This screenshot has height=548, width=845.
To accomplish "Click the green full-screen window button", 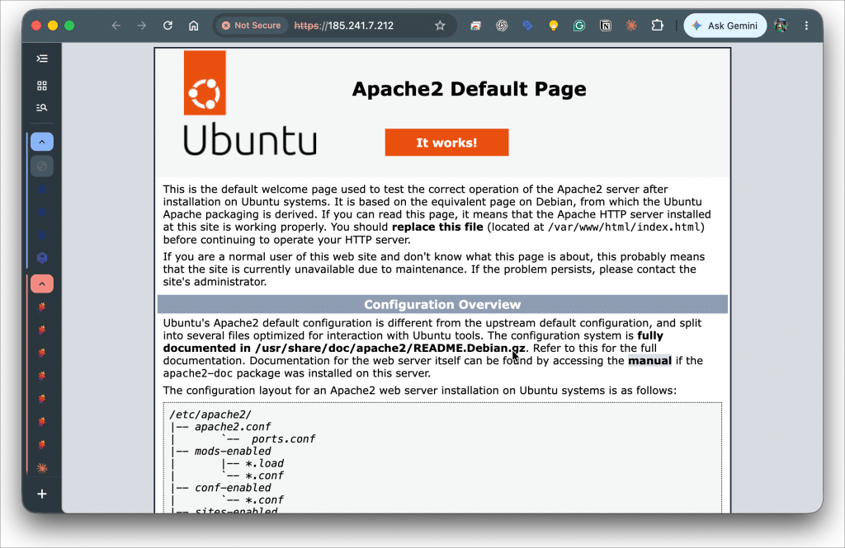I will click(x=69, y=26).
